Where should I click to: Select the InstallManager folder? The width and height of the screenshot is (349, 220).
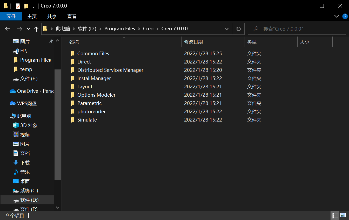coord(94,78)
